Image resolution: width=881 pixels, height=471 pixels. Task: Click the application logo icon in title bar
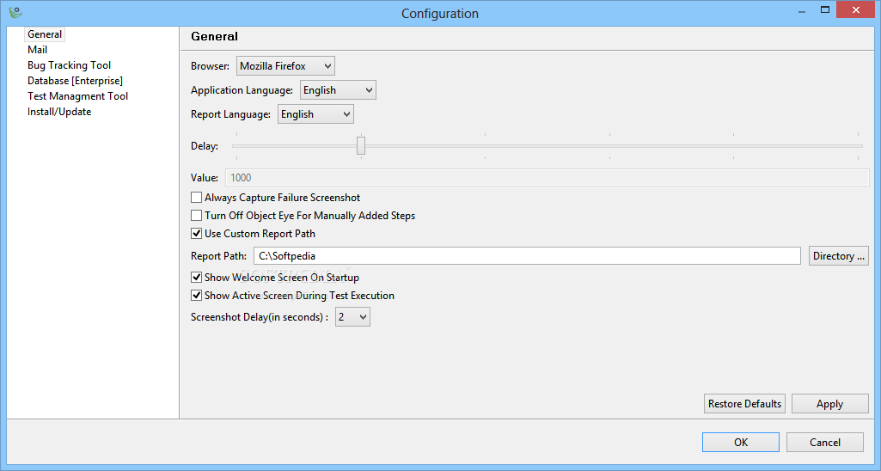point(15,12)
